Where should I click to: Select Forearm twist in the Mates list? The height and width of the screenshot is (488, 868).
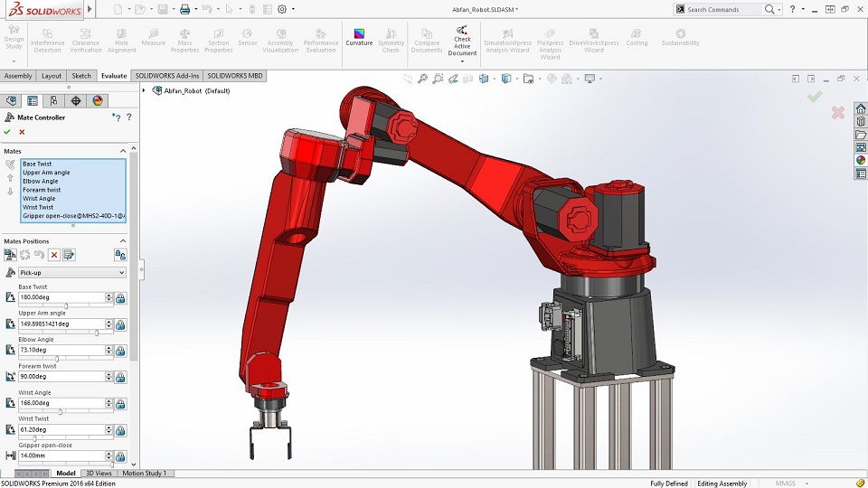[x=42, y=190]
